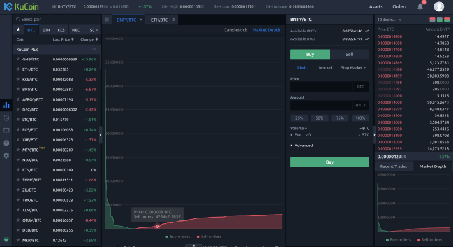Click the green Buy submit button
Screen dimensions: 453x247
pos(330,162)
